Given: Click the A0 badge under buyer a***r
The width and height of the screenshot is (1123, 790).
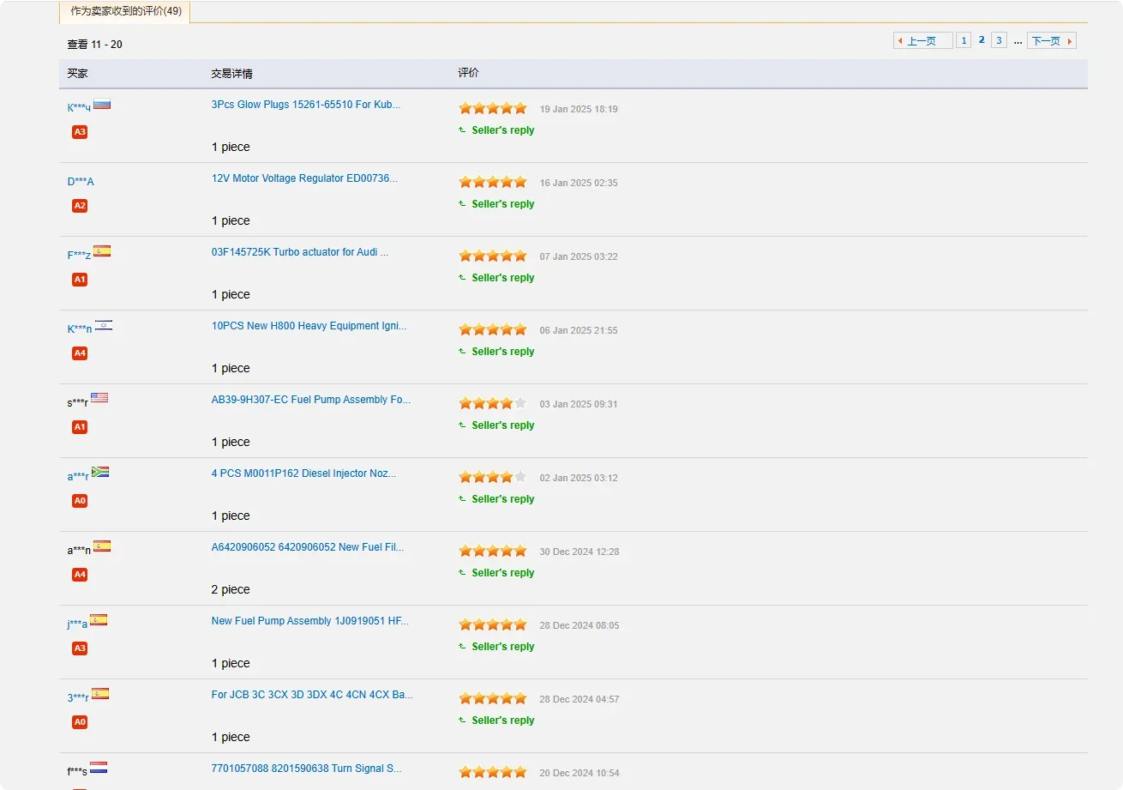Looking at the screenshot, I should [80, 501].
